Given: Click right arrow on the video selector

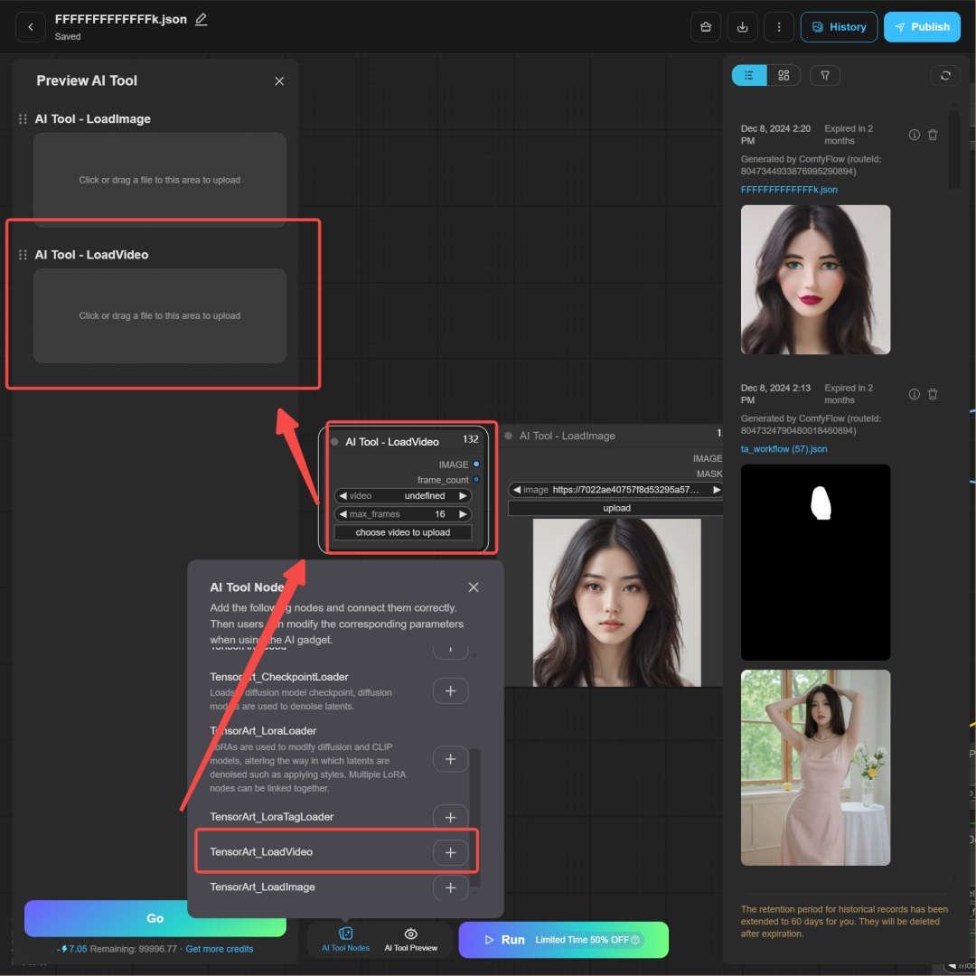Looking at the screenshot, I should click(464, 496).
